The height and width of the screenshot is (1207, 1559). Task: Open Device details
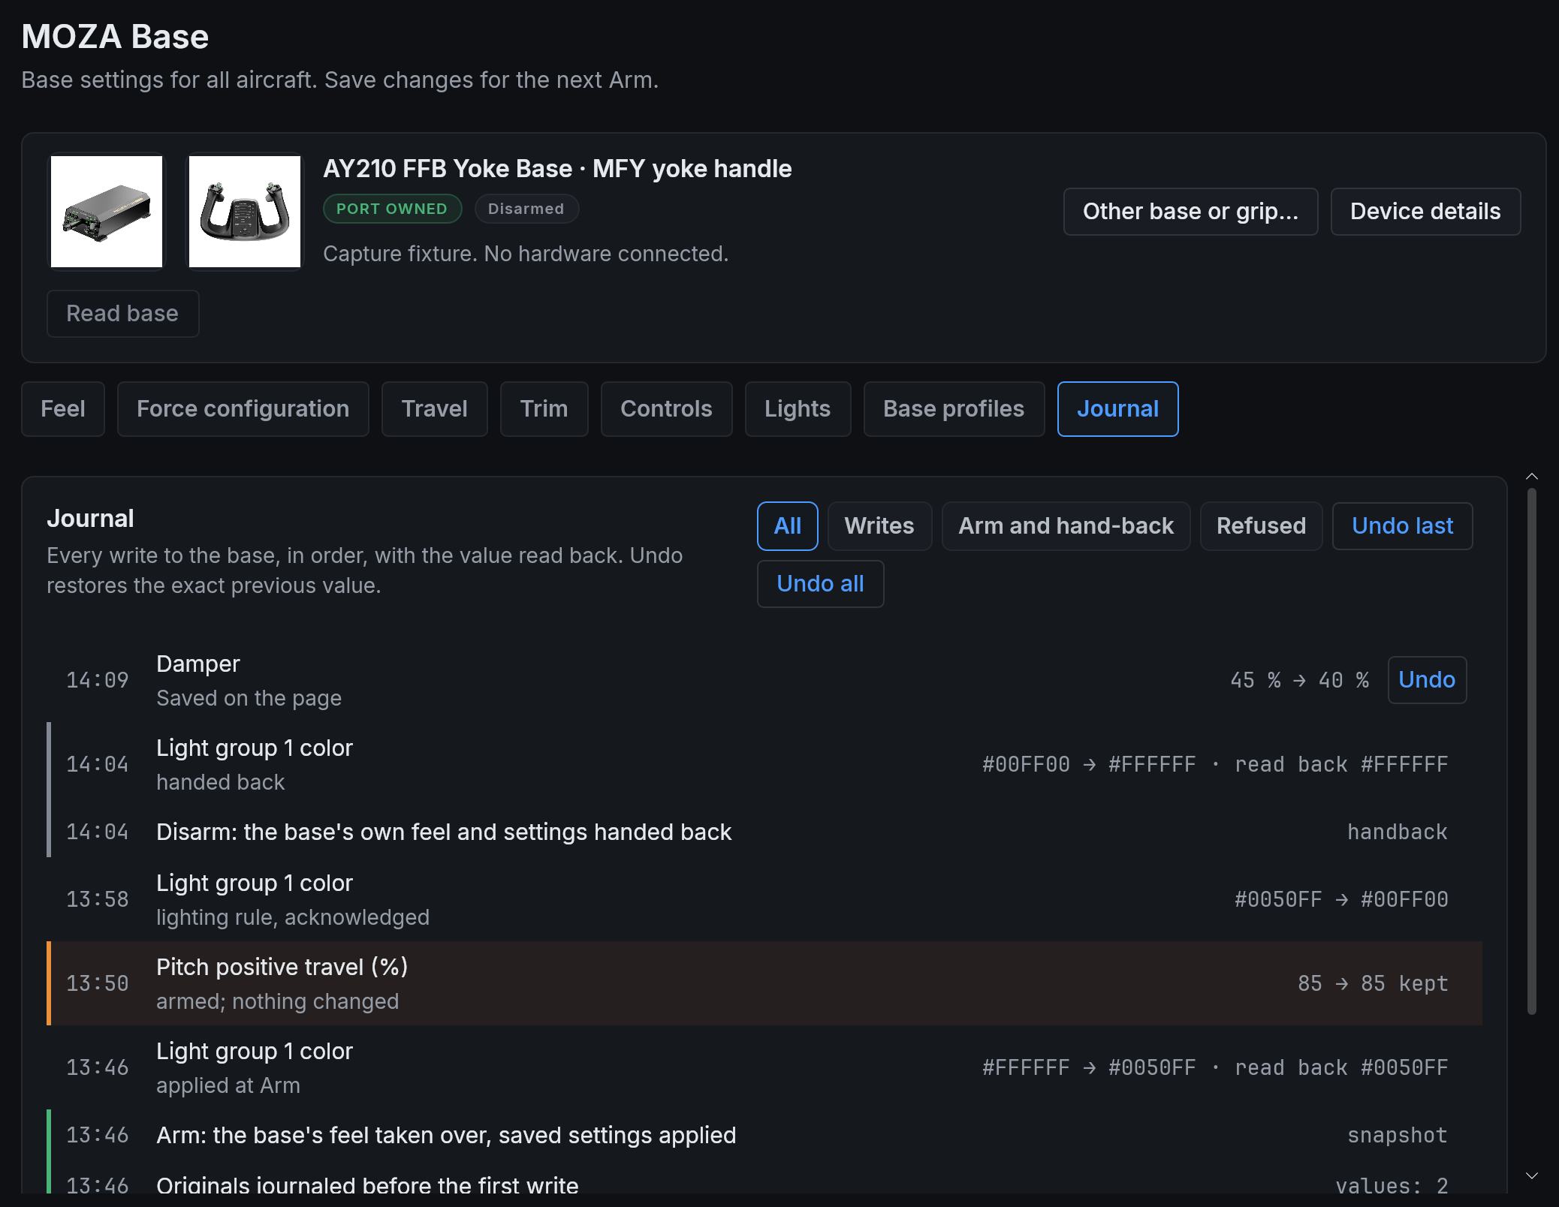coord(1425,212)
